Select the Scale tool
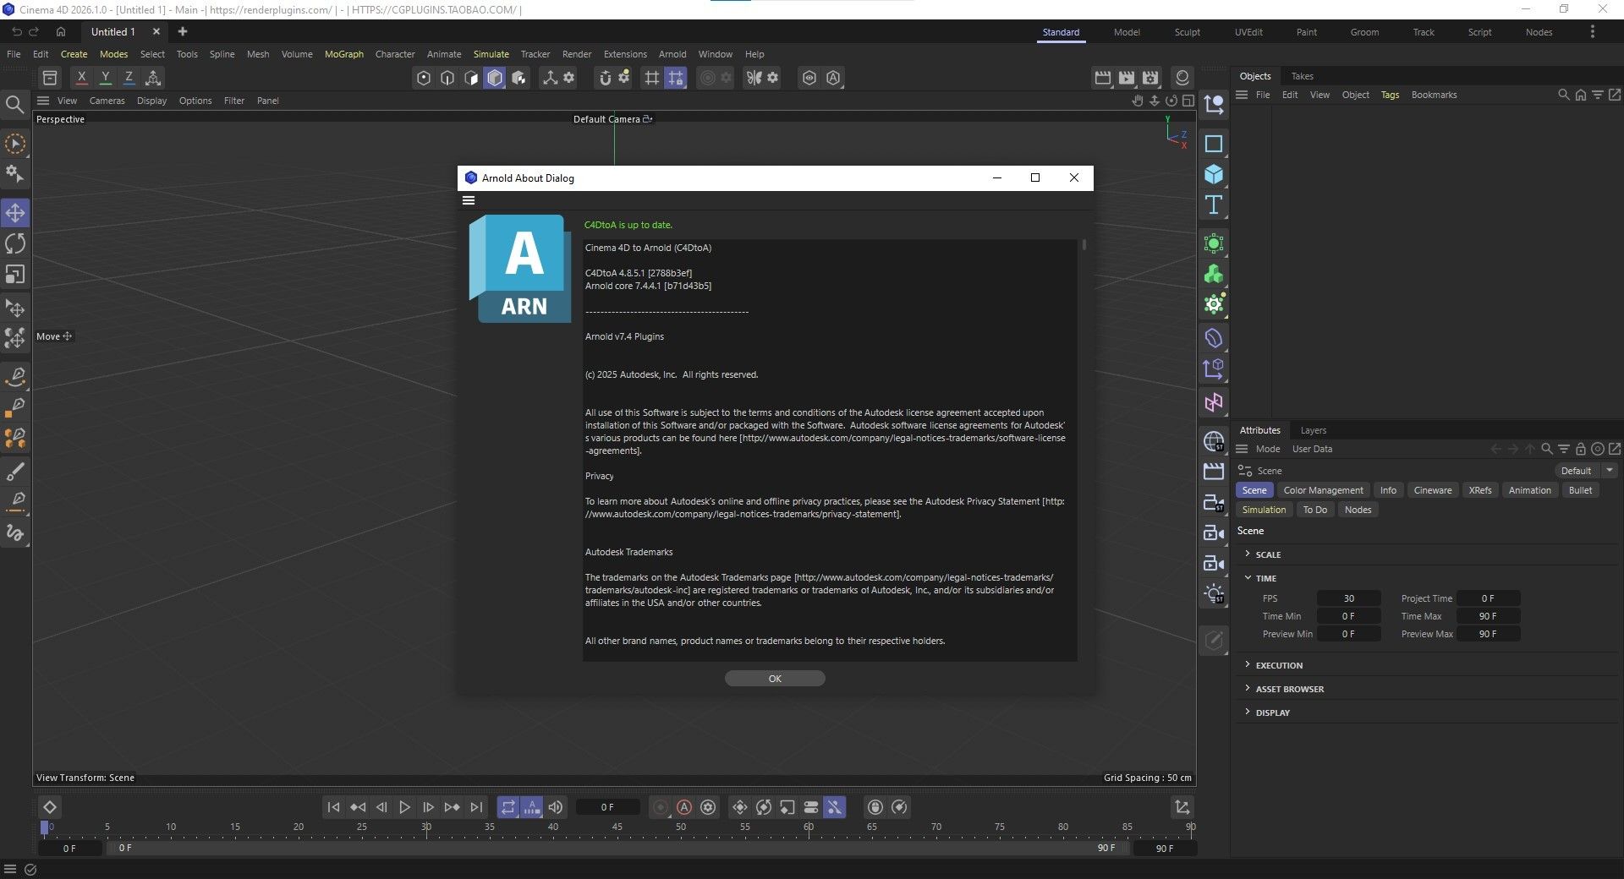 (x=15, y=274)
